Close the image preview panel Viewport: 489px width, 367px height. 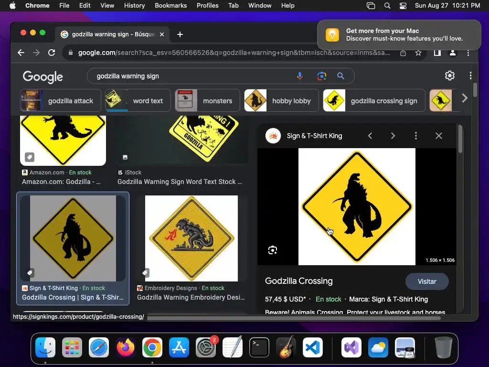(x=439, y=136)
